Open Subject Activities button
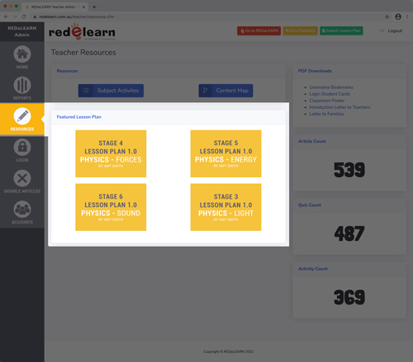 coord(111,91)
